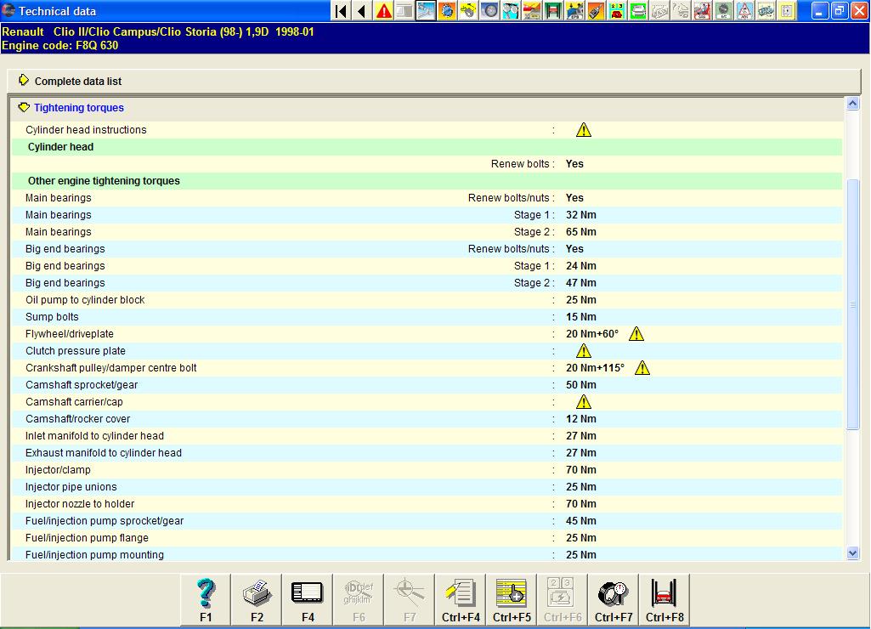The width and height of the screenshot is (871, 629).
Task: Open the wheel and tyre toolbar icon
Action: point(489,10)
